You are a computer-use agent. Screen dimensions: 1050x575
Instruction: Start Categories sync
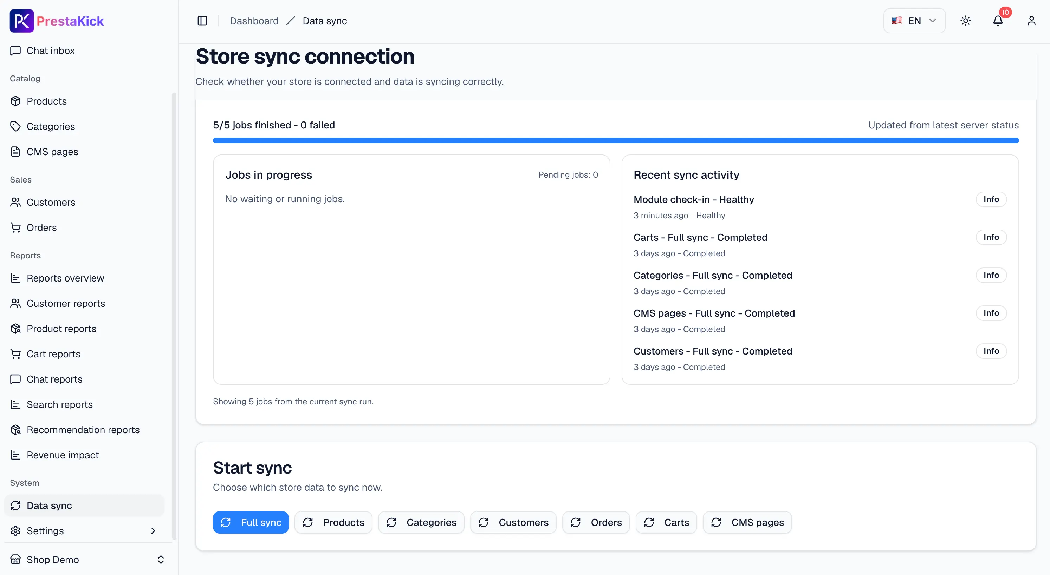(421, 522)
